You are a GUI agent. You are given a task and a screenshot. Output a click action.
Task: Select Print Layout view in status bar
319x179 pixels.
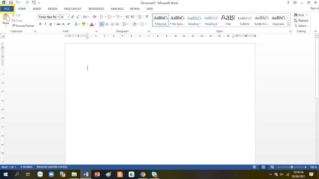264,167
